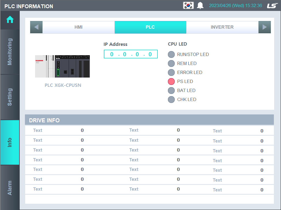Screen dimensions: 281x210
Task: Open the notification bell icon
Action: point(200,5)
